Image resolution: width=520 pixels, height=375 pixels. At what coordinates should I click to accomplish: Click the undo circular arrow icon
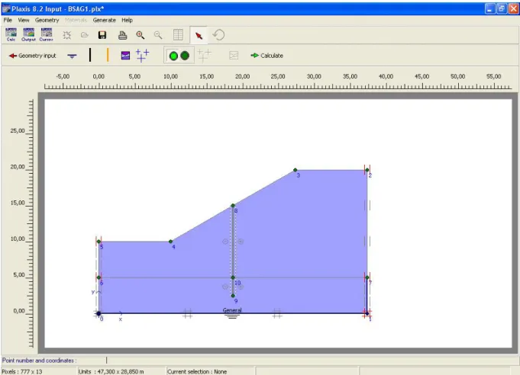coord(219,35)
